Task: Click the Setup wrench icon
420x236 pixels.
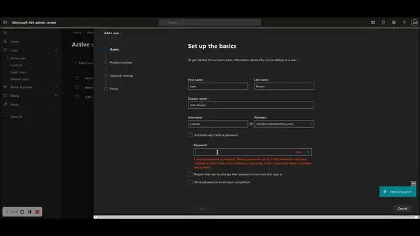Action: point(5,104)
